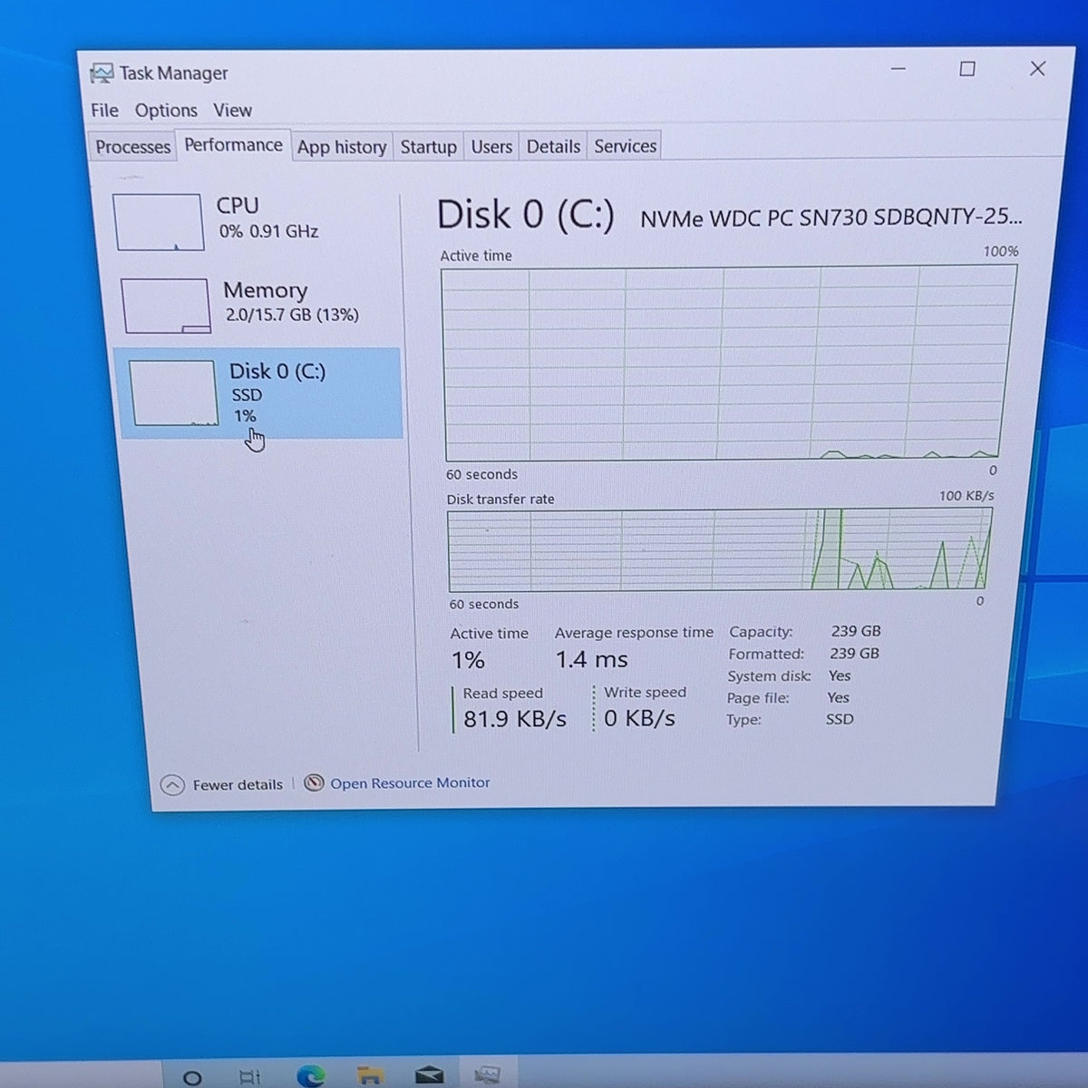Open the File menu
The width and height of the screenshot is (1088, 1088).
[104, 111]
